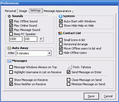Click the Sounds speaker icon
This screenshot has width=119, height=102.
point(9,16)
